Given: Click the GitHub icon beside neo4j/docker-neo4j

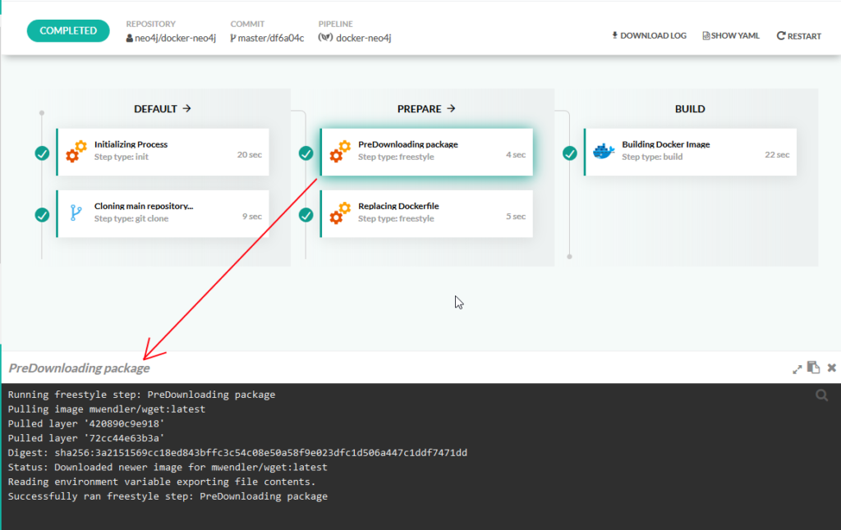Looking at the screenshot, I should coord(130,36).
